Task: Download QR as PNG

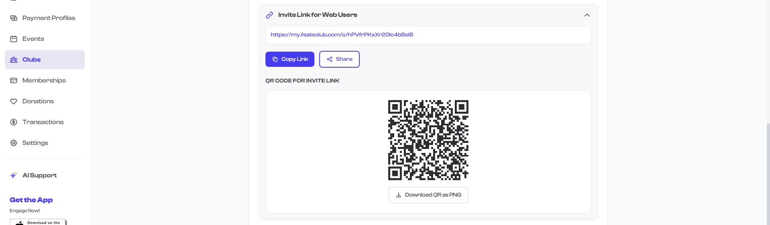Action: [428, 195]
